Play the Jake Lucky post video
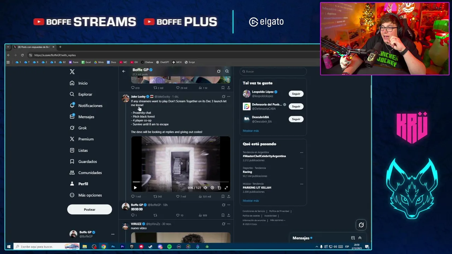The image size is (452, 254). pyautogui.click(x=135, y=188)
